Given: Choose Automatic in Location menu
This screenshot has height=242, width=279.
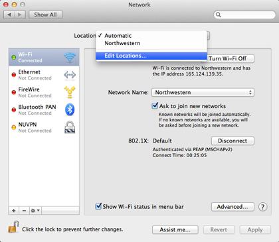Looking at the screenshot, I should pyautogui.click(x=151, y=36).
